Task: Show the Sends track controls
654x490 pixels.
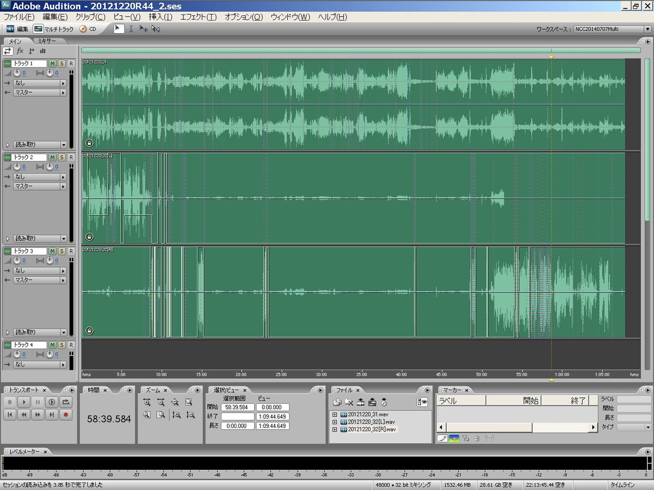Action: (x=31, y=51)
